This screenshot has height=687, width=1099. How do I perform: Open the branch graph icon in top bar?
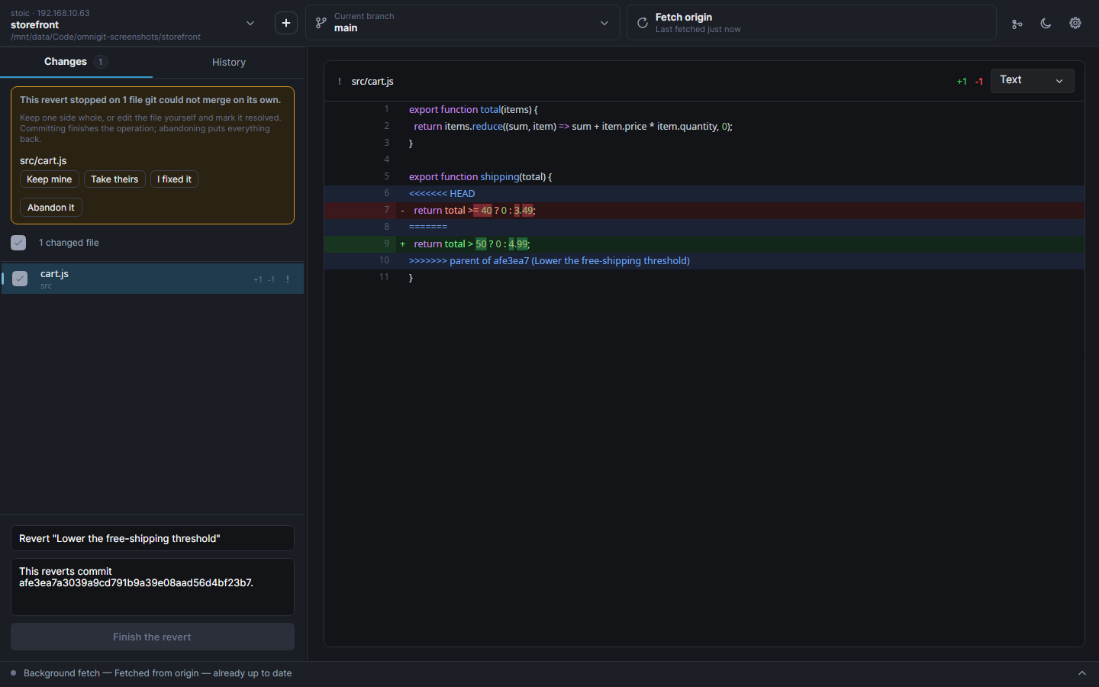[1017, 24]
